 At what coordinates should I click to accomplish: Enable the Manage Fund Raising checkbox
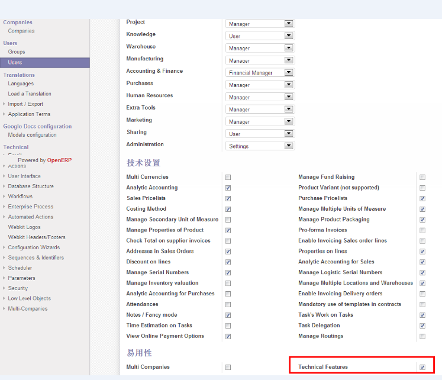[x=422, y=177]
